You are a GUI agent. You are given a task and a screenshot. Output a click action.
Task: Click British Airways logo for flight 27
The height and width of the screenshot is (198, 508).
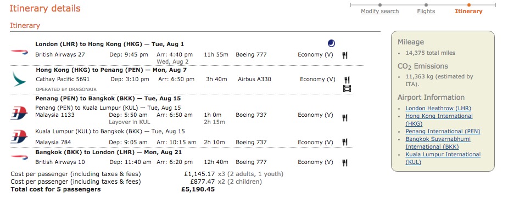point(19,52)
